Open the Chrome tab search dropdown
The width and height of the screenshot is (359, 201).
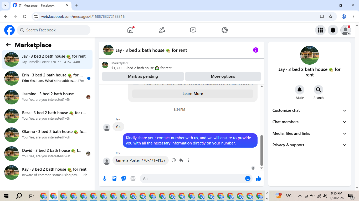[x=5, y=5]
